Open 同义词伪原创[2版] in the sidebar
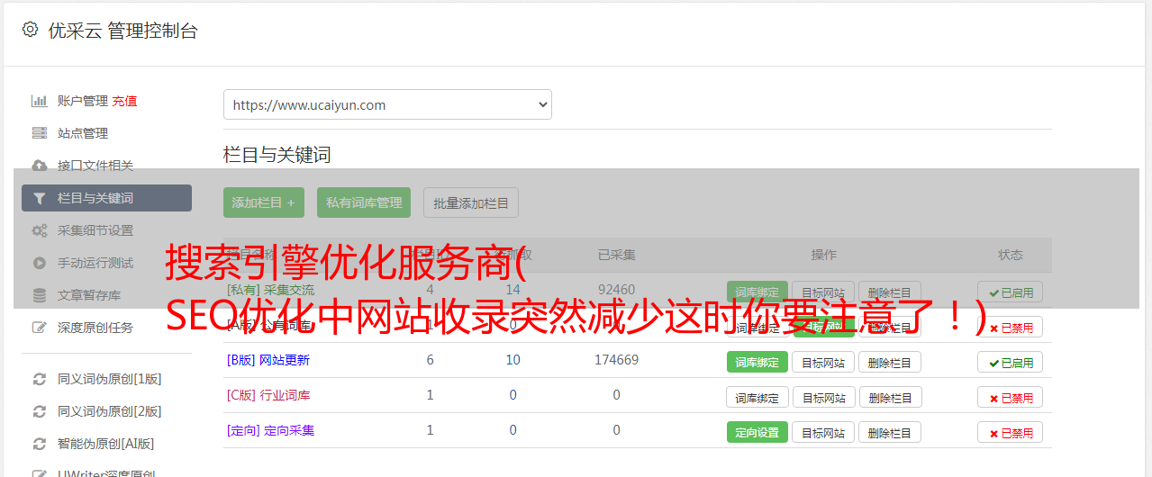This screenshot has width=1152, height=477. tap(110, 411)
